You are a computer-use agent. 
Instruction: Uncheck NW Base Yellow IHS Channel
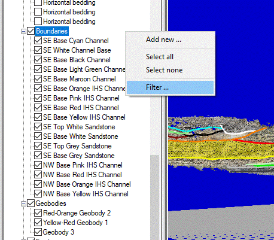point(38,194)
